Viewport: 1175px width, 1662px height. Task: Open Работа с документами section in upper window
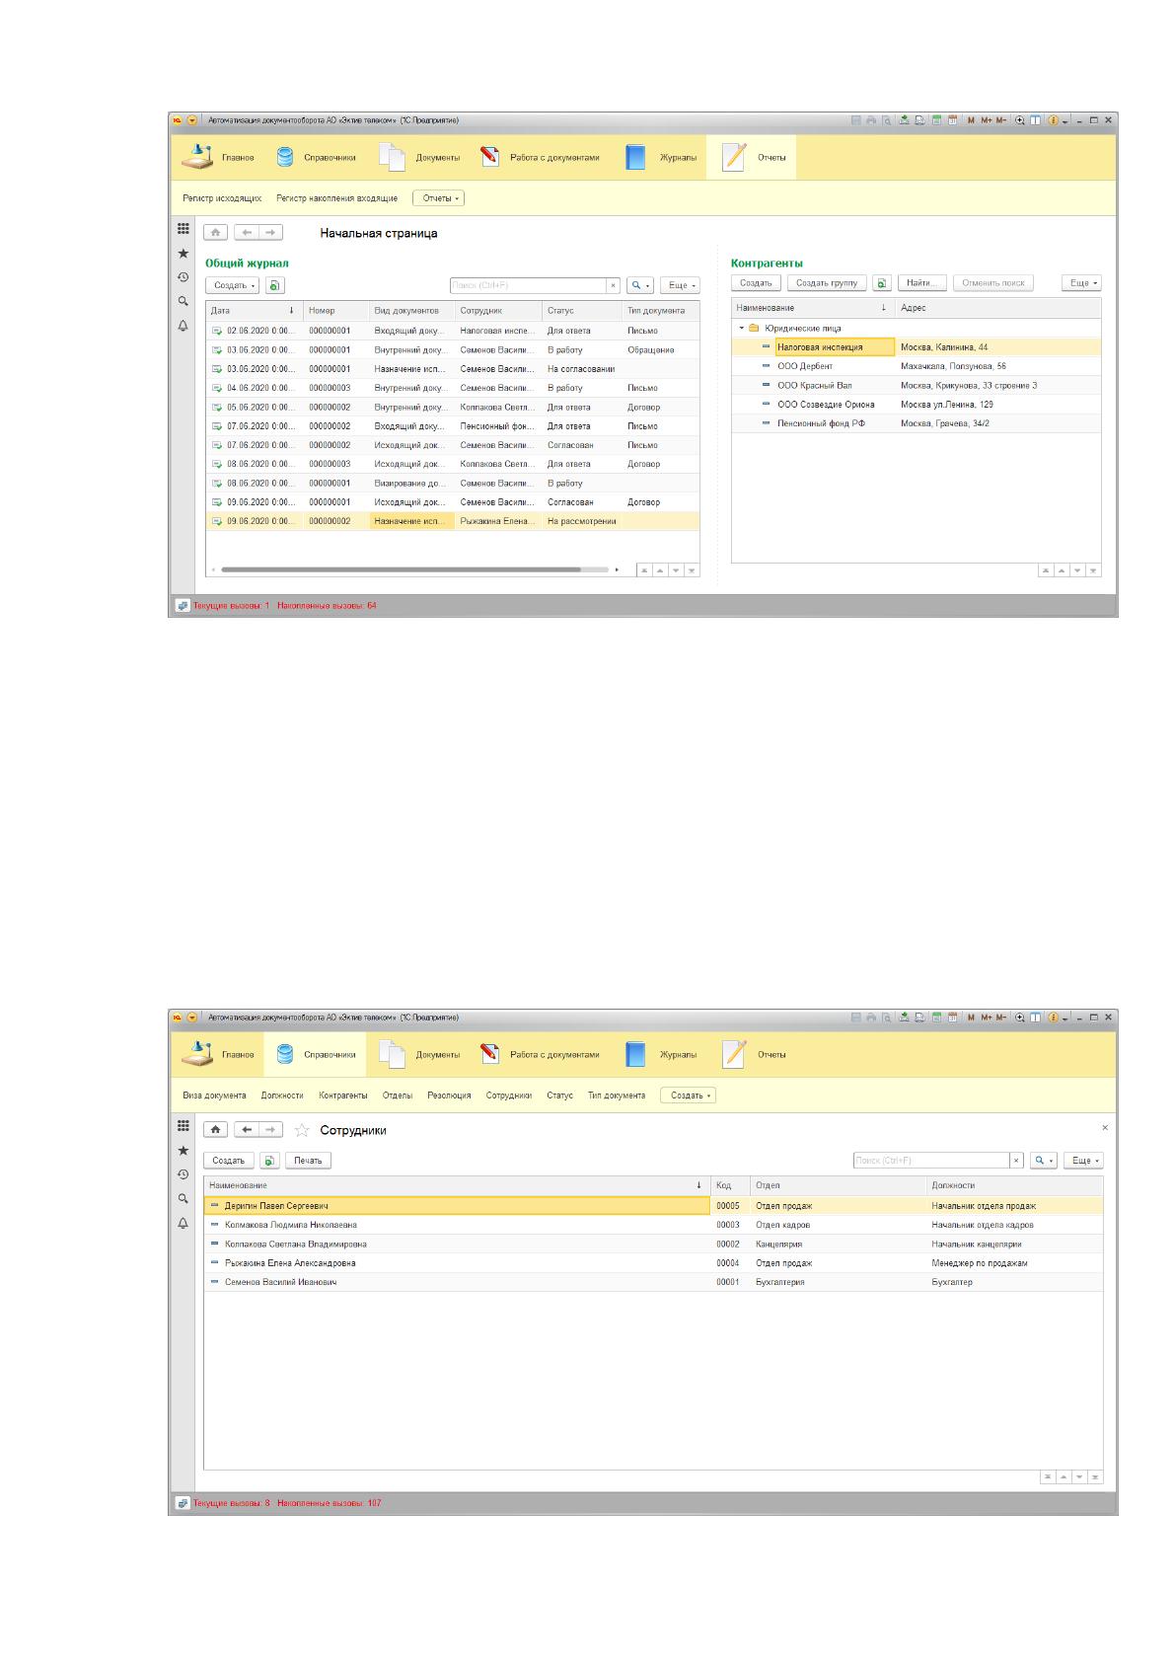point(541,157)
